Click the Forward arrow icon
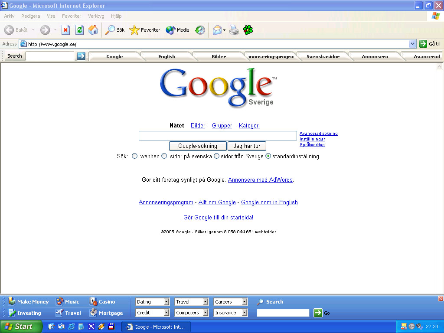 tap(45, 30)
